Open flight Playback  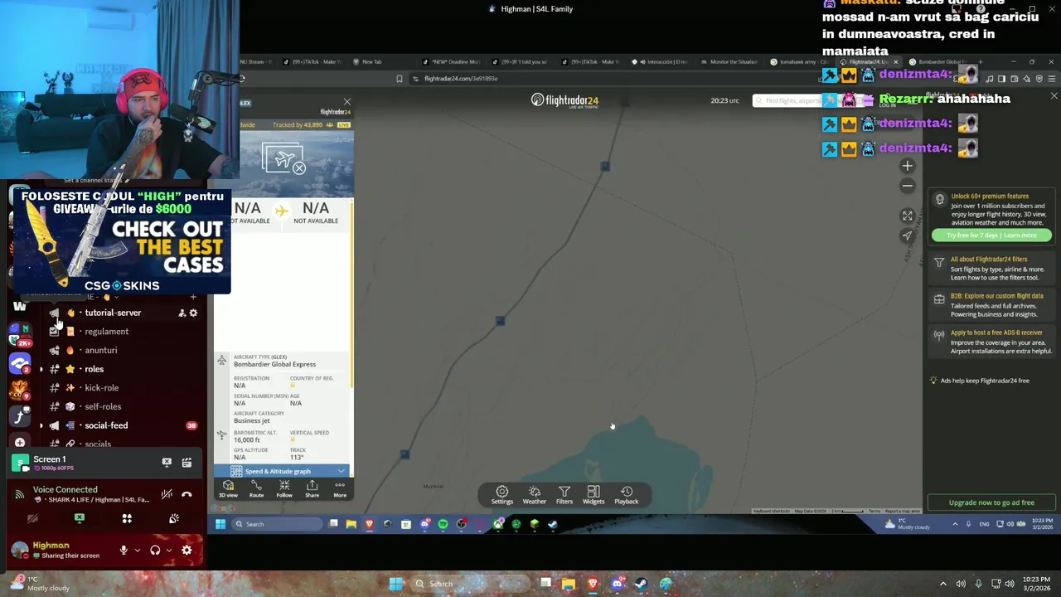pyautogui.click(x=627, y=495)
